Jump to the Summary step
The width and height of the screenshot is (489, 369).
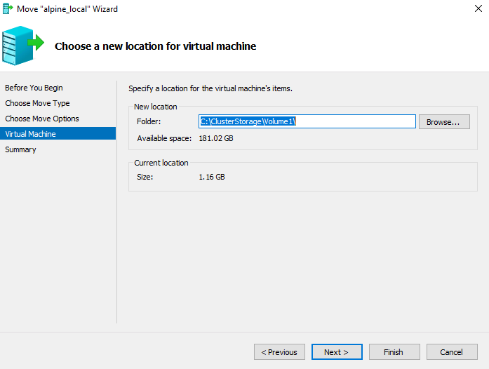click(x=20, y=149)
